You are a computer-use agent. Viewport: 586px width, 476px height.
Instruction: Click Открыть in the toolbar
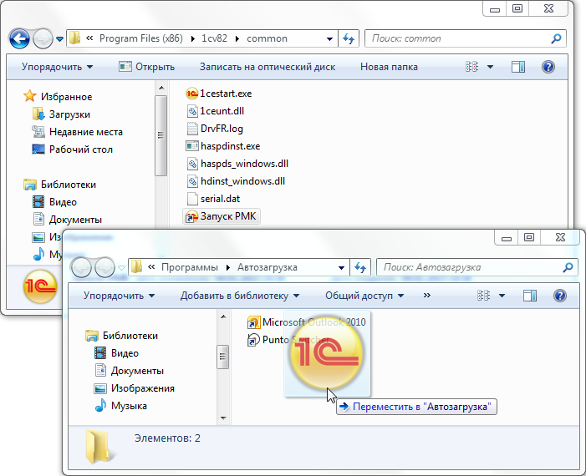(146, 67)
